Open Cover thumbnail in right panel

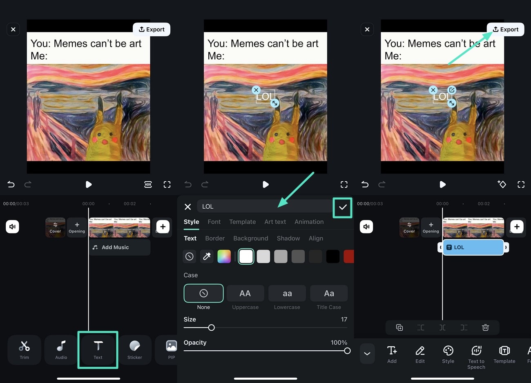point(409,227)
